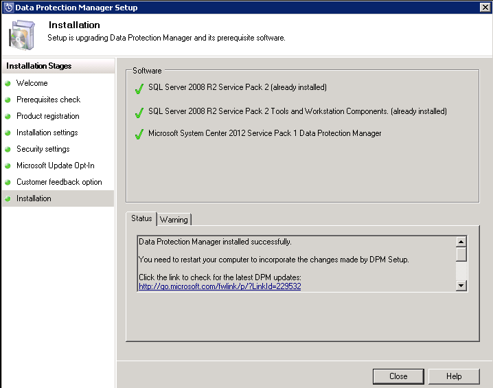Screen dimensions: 493x388
Task: Click the status box scroll up arrow
Action: [461, 242]
